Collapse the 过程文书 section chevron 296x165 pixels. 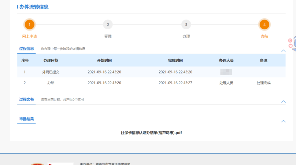[x=283, y=102]
